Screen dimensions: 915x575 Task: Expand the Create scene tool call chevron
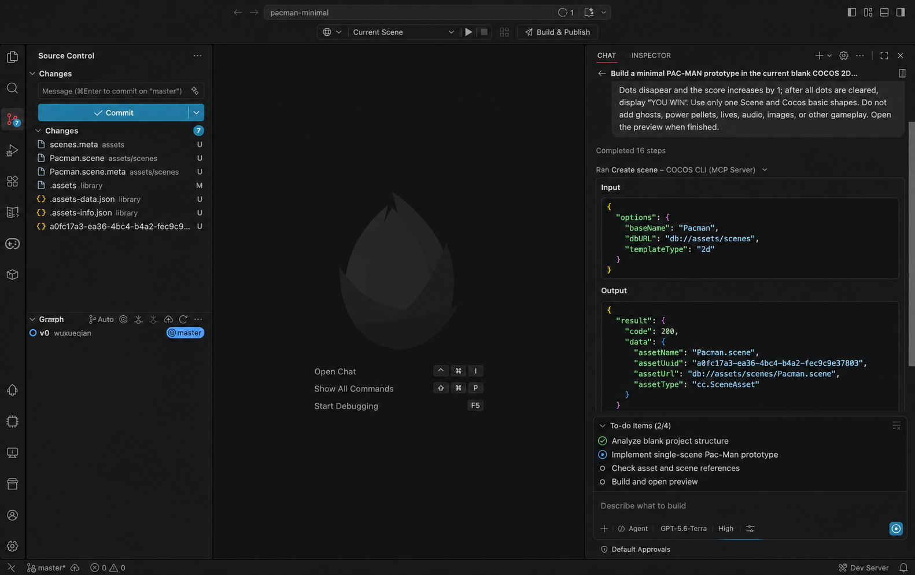765,170
